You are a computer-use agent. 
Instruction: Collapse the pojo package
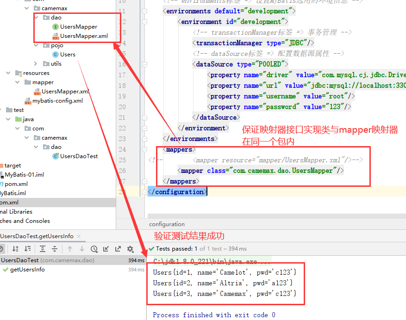(36, 45)
